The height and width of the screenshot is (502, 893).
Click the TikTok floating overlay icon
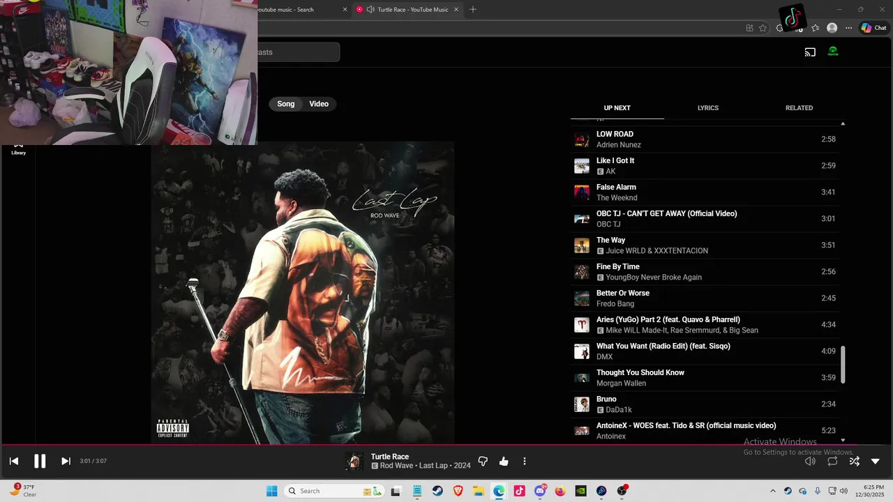793,19
